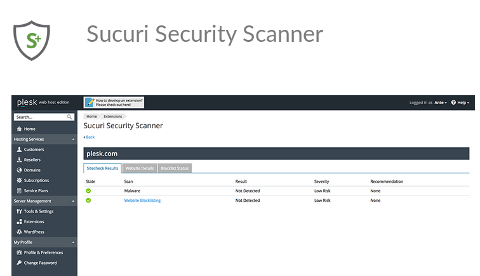Screen dimensions: 480x276
Task: Click the Change Password key icon
Action: pyautogui.click(x=19, y=263)
